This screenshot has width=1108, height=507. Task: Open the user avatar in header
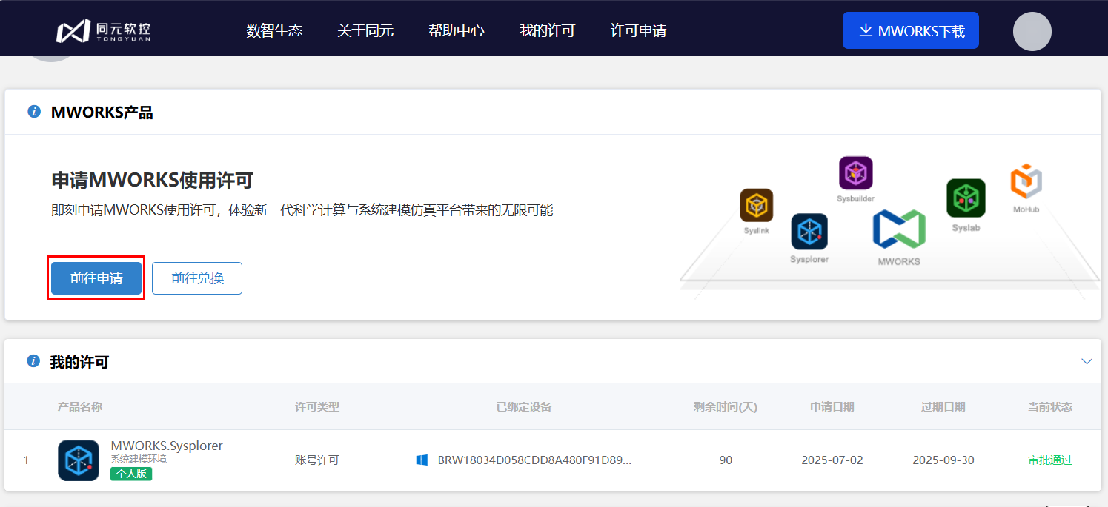coord(1032,31)
